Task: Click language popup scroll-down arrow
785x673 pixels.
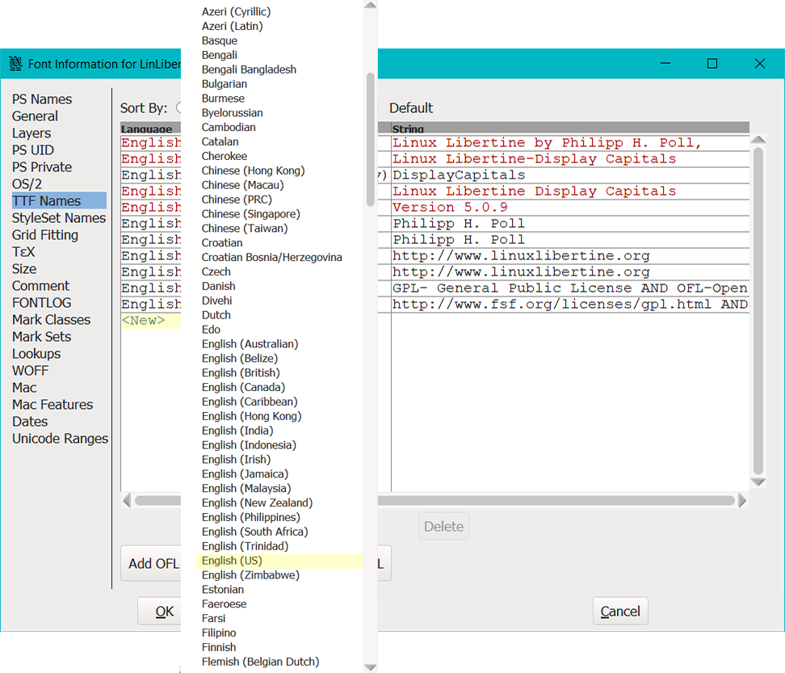Action: (x=371, y=667)
